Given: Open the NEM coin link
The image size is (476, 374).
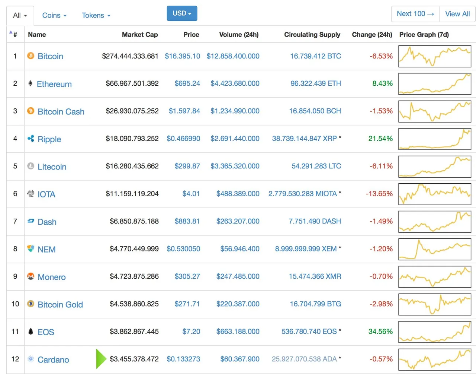Looking at the screenshot, I should click(46, 250).
